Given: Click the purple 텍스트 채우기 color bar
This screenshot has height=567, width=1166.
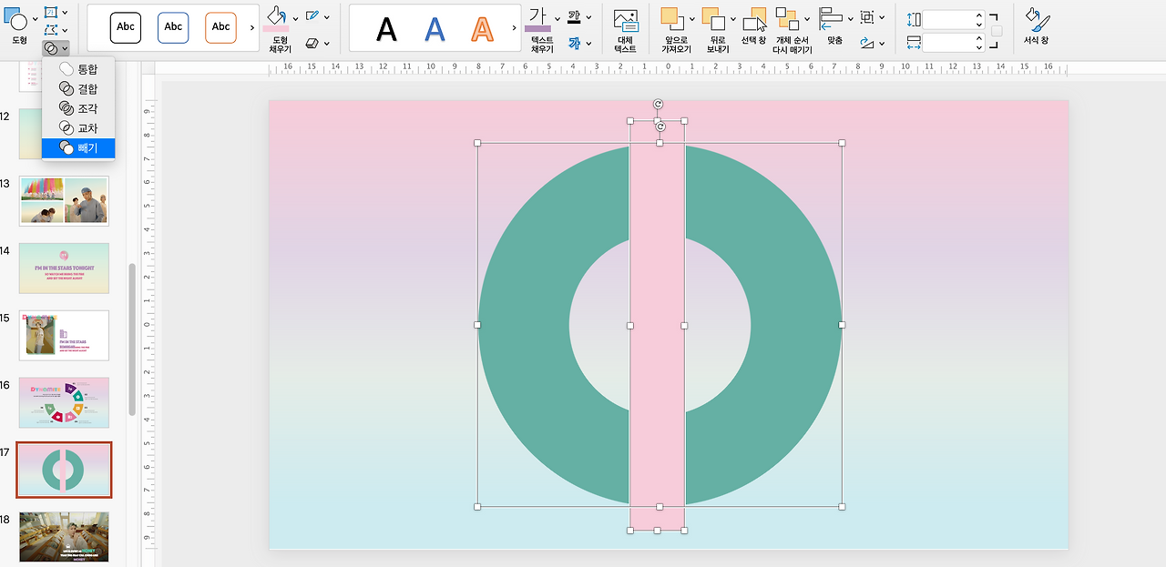Looking at the screenshot, I should pos(537,29).
